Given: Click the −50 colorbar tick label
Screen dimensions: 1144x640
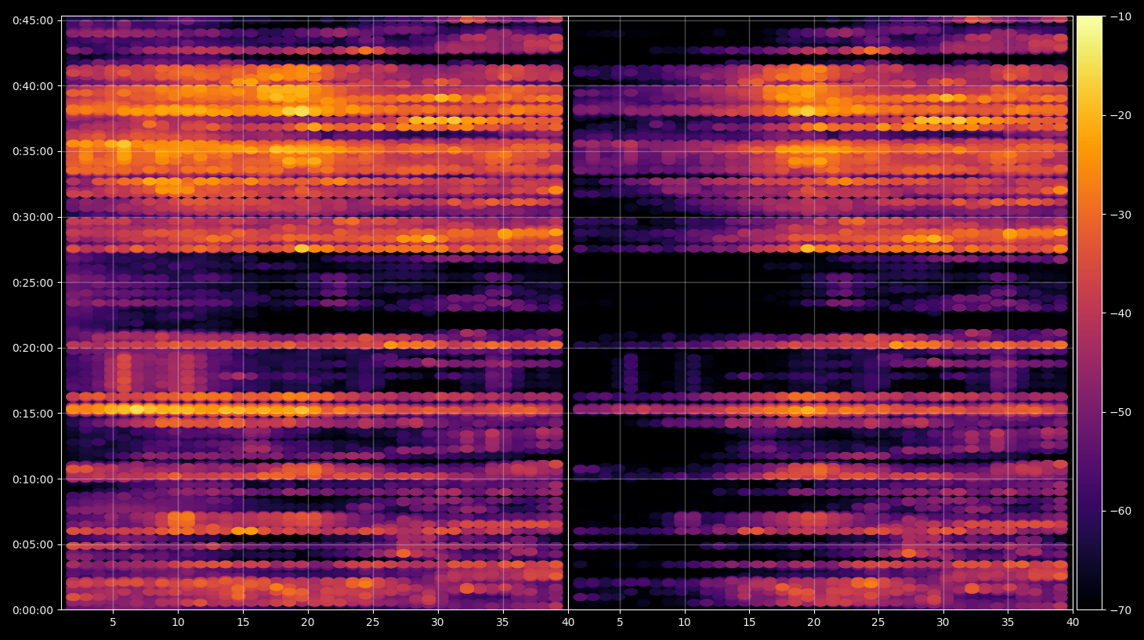Looking at the screenshot, I should [x=1120, y=412].
